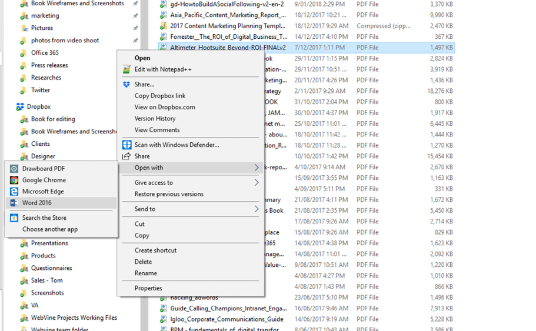The image size is (536, 331).
Task: Select Create shortcut
Action: click(x=155, y=250)
